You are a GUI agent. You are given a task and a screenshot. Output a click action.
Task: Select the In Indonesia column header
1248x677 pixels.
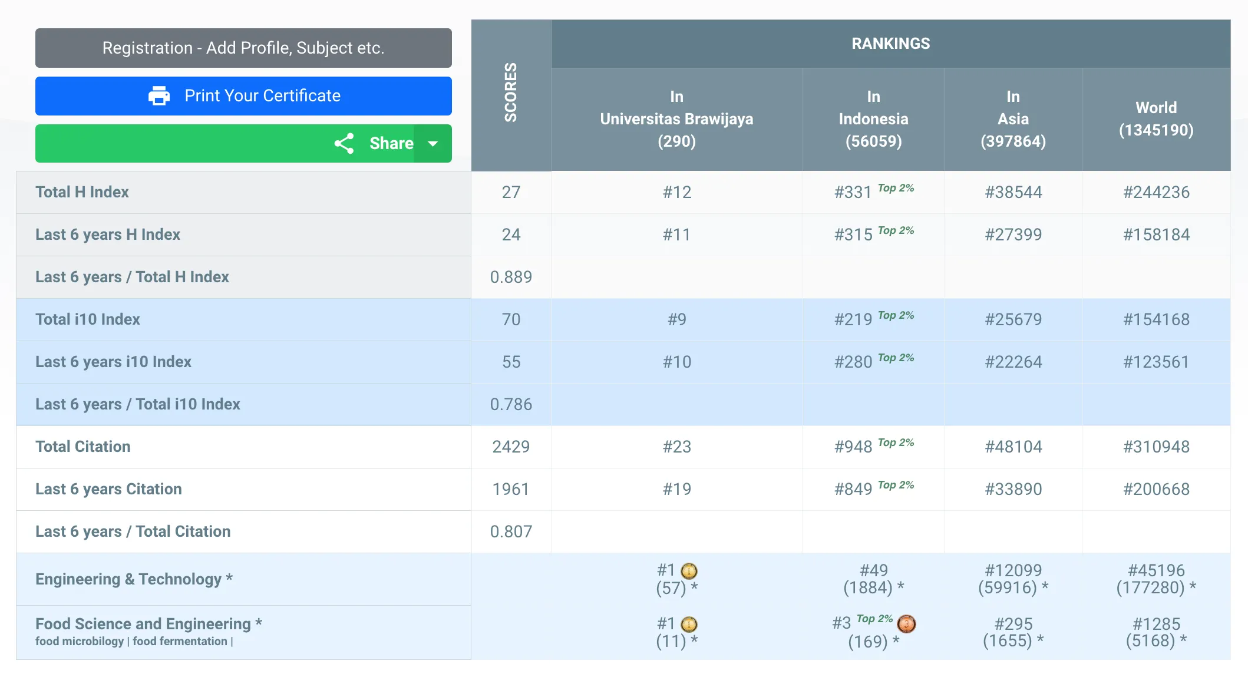click(873, 119)
